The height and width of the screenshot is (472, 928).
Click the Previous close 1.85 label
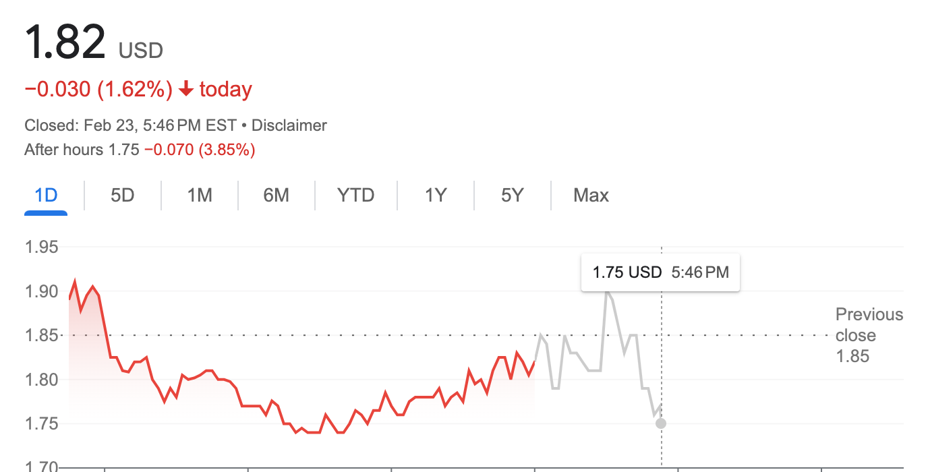tap(869, 335)
